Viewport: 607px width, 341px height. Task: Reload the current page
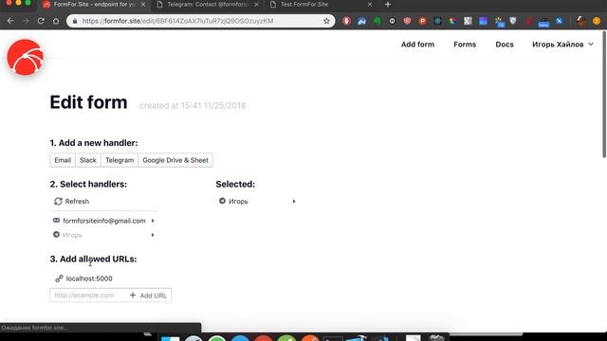coord(41,21)
